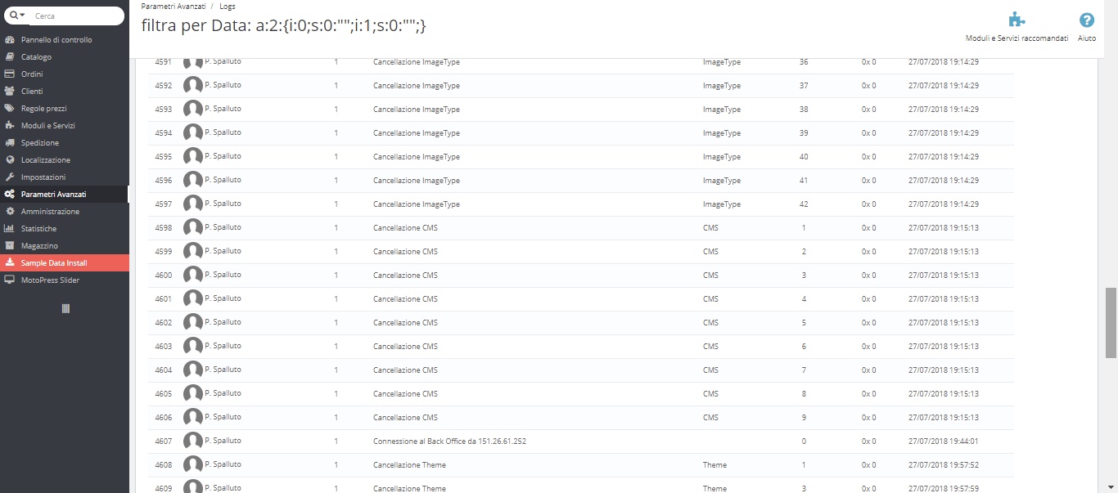The width and height of the screenshot is (1118, 493).
Task: Click the Aiuto question mark icon
Action: [1087, 20]
